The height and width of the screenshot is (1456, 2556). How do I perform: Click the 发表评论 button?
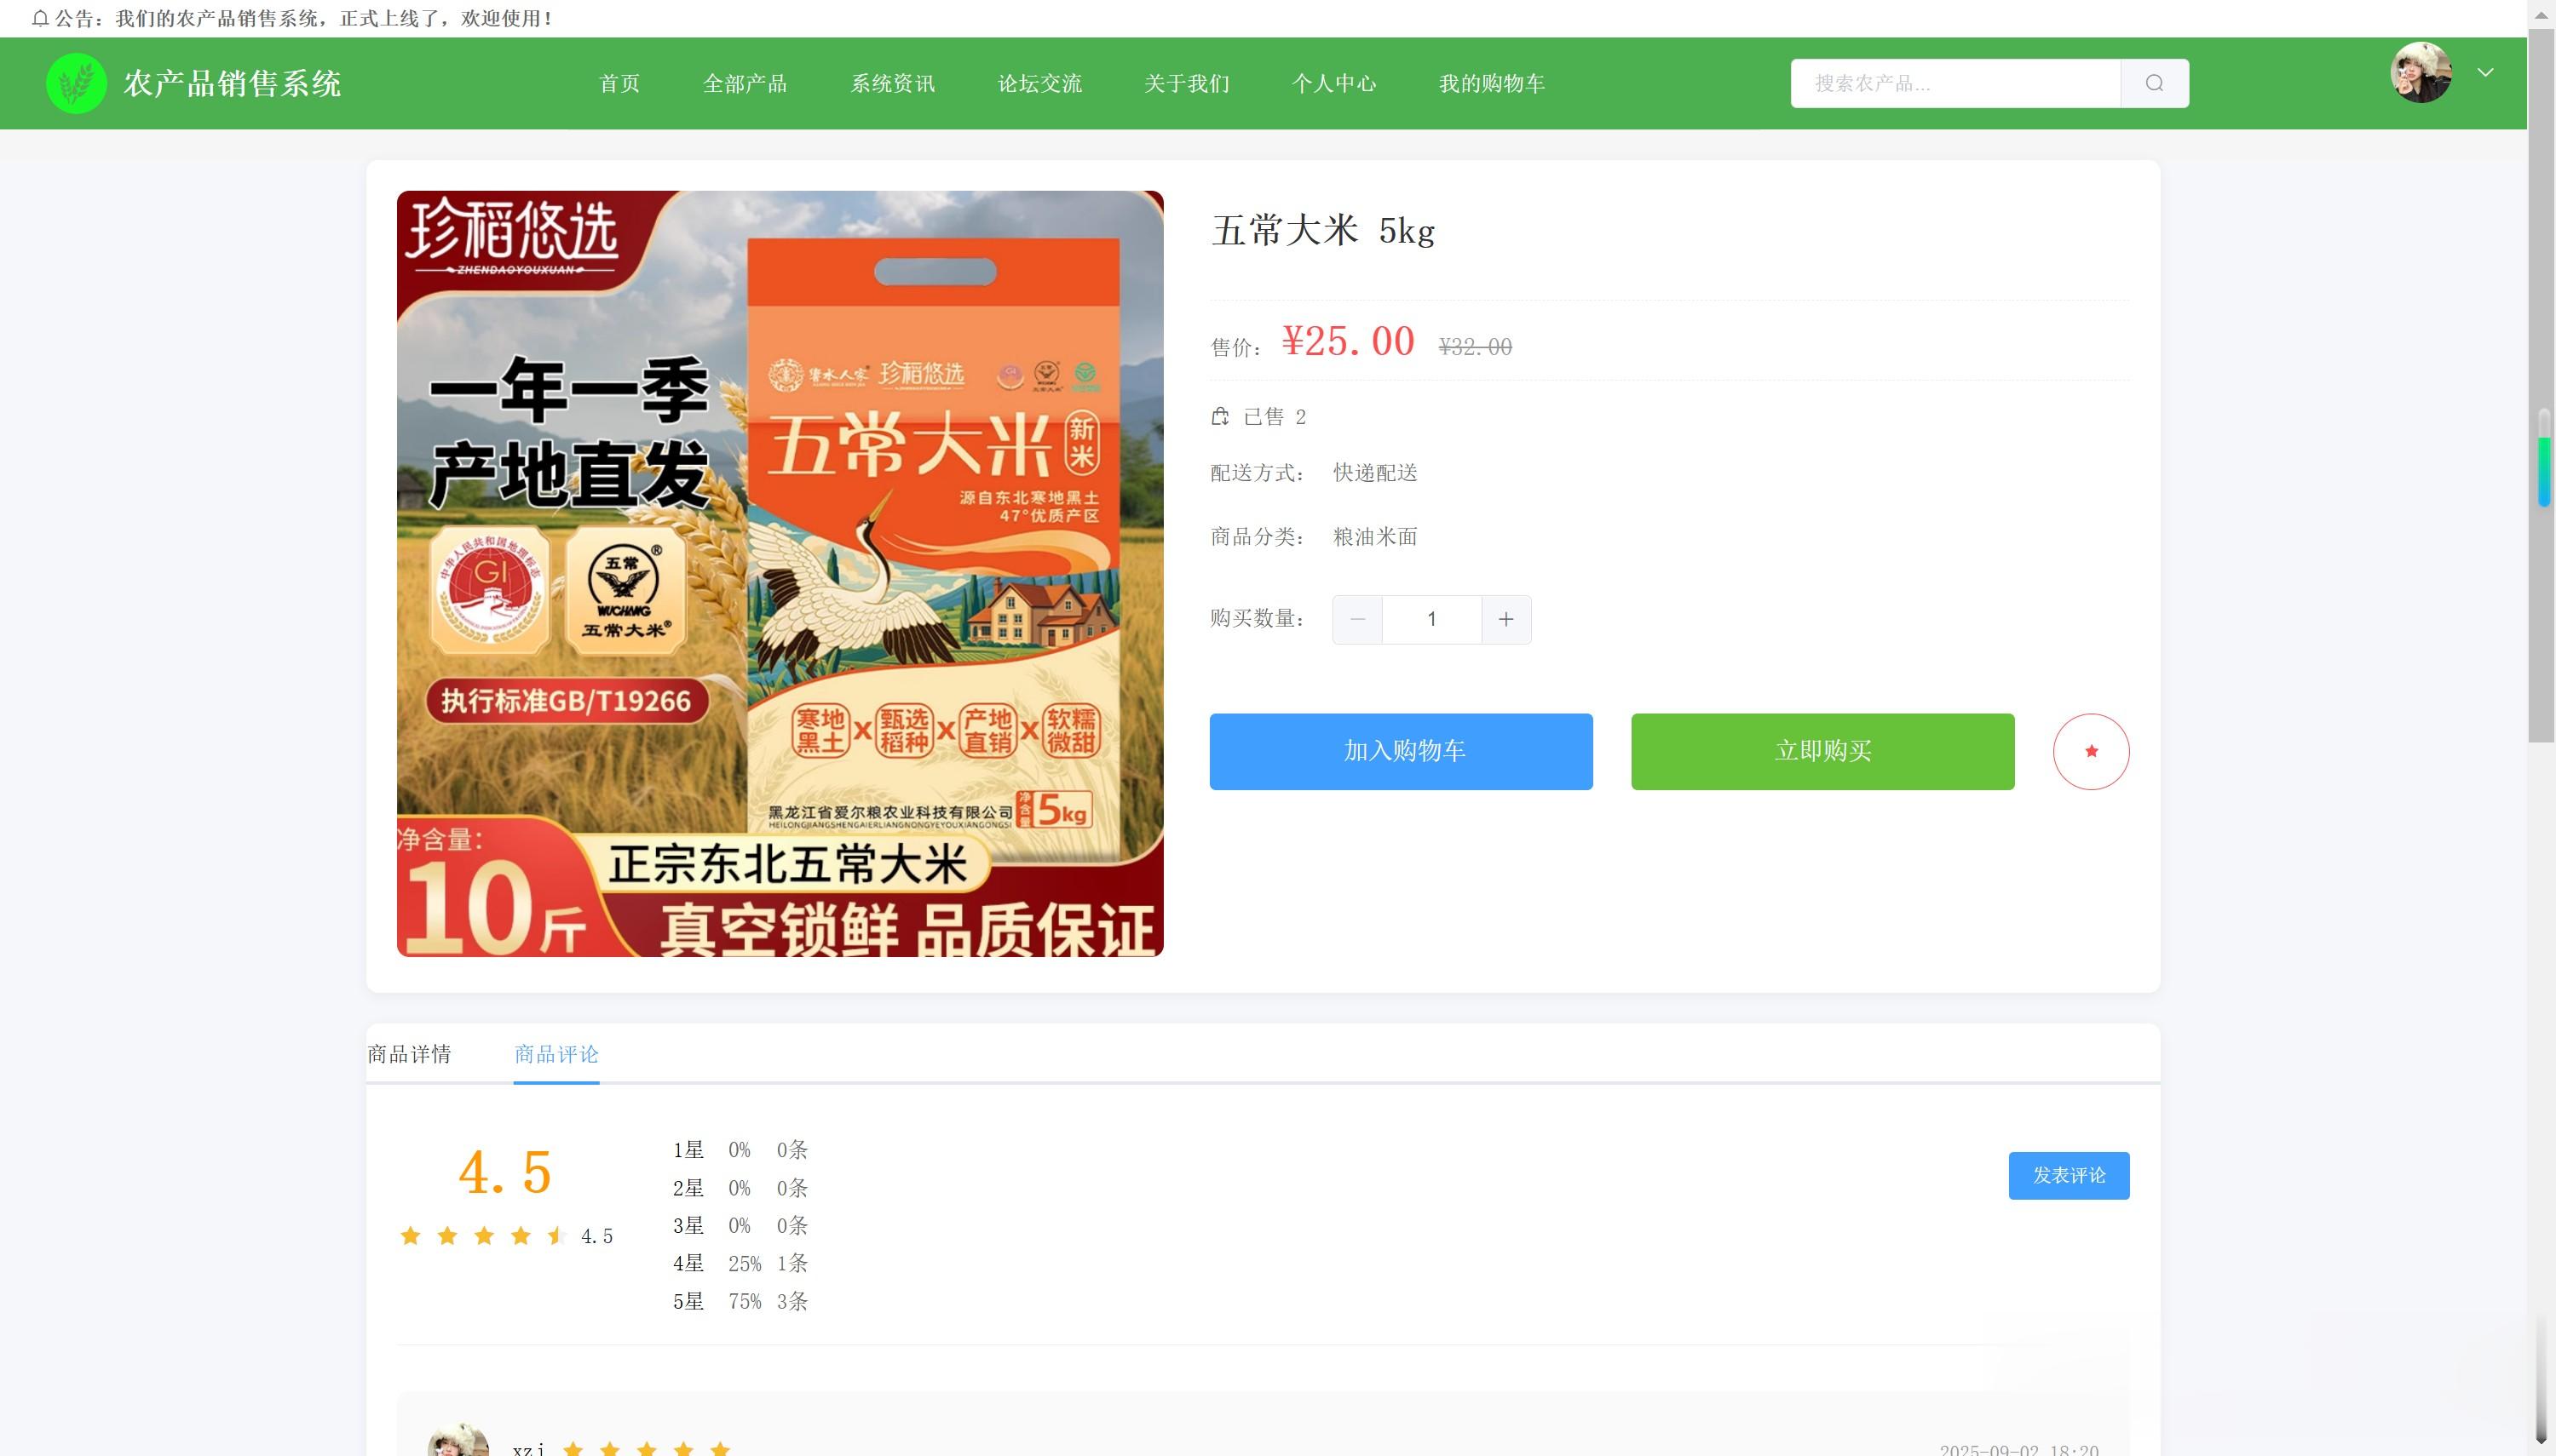(x=2068, y=1175)
